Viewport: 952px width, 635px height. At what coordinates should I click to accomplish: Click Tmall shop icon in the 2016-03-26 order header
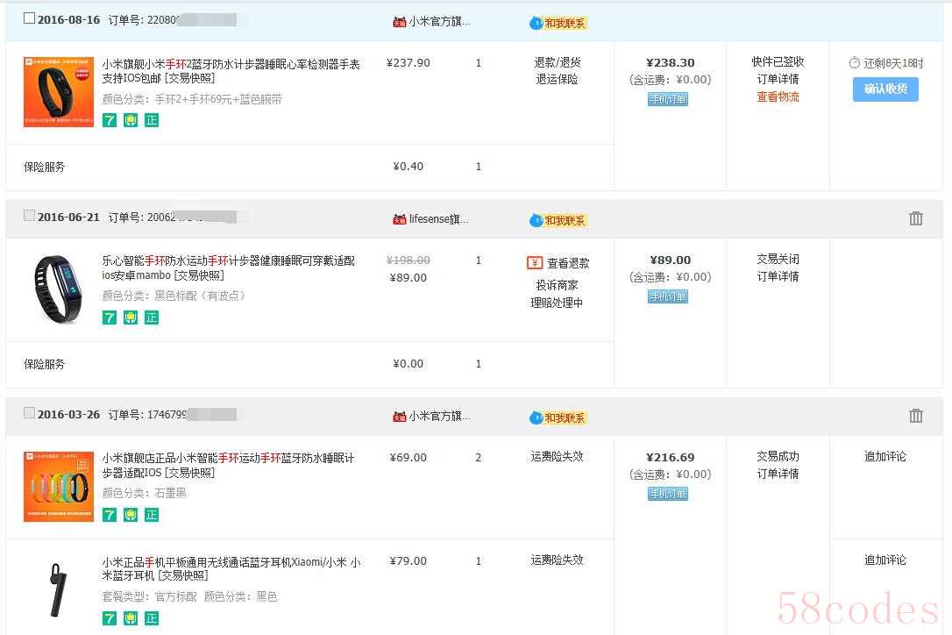(400, 417)
